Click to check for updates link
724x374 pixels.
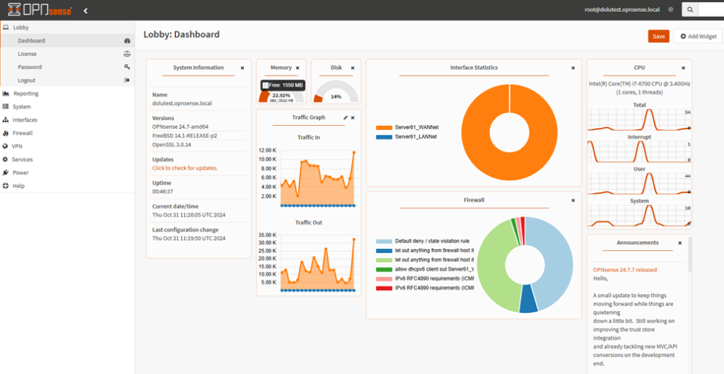coord(185,168)
